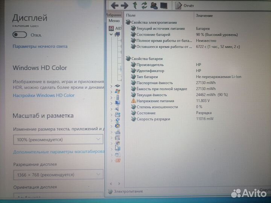271x203 pixels.
Task: Open the 1366 × 768 resolution dropdown
Action: (x=58, y=175)
